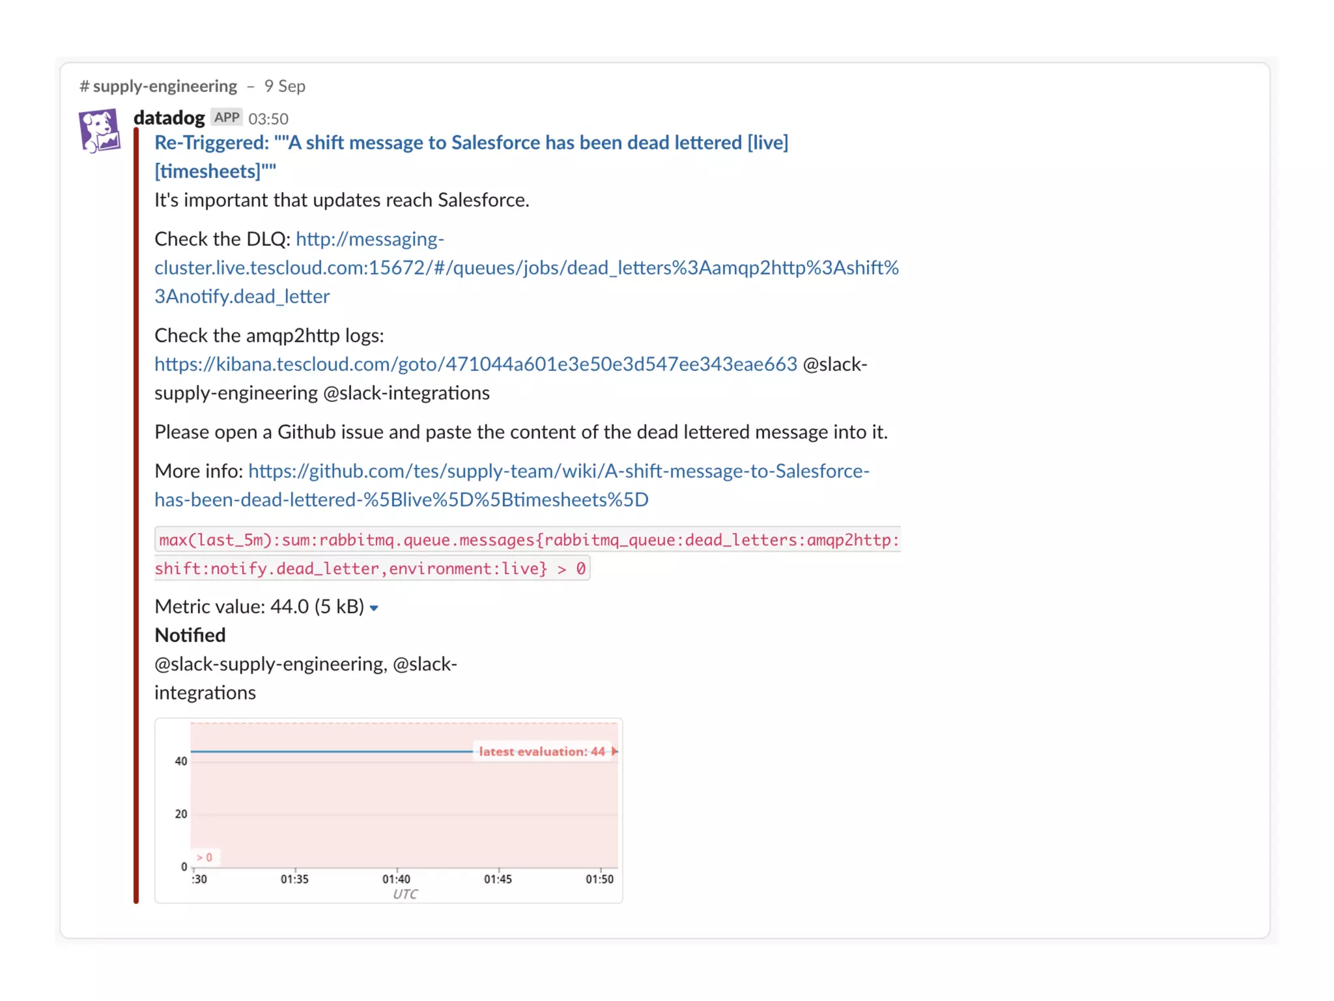Open the Kibana amqp2http logs link
The image size is (1334, 1001).
pyautogui.click(x=475, y=364)
